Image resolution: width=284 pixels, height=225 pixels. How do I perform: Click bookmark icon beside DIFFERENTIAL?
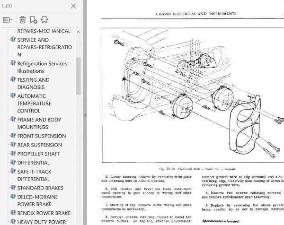[x=13, y=162]
